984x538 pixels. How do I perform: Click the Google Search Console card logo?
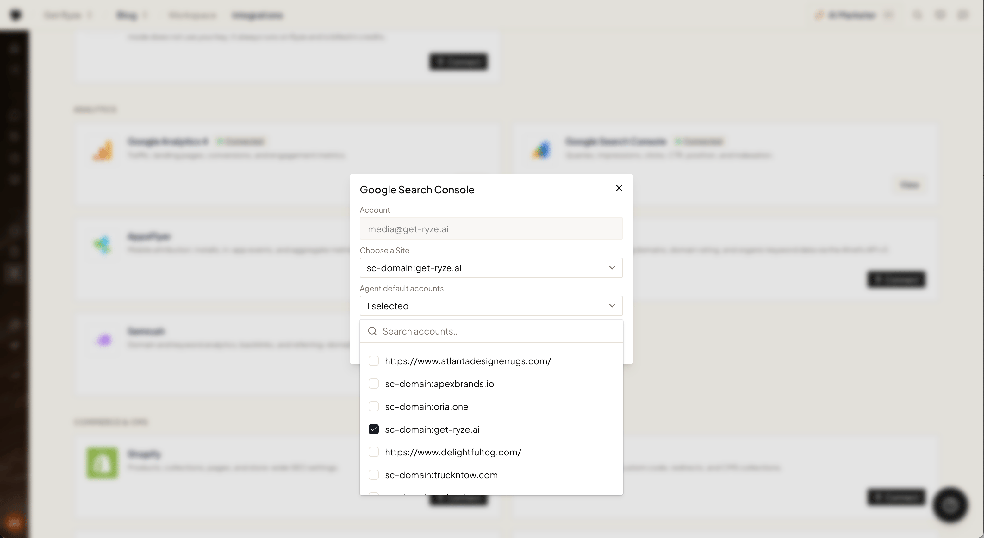click(x=540, y=150)
